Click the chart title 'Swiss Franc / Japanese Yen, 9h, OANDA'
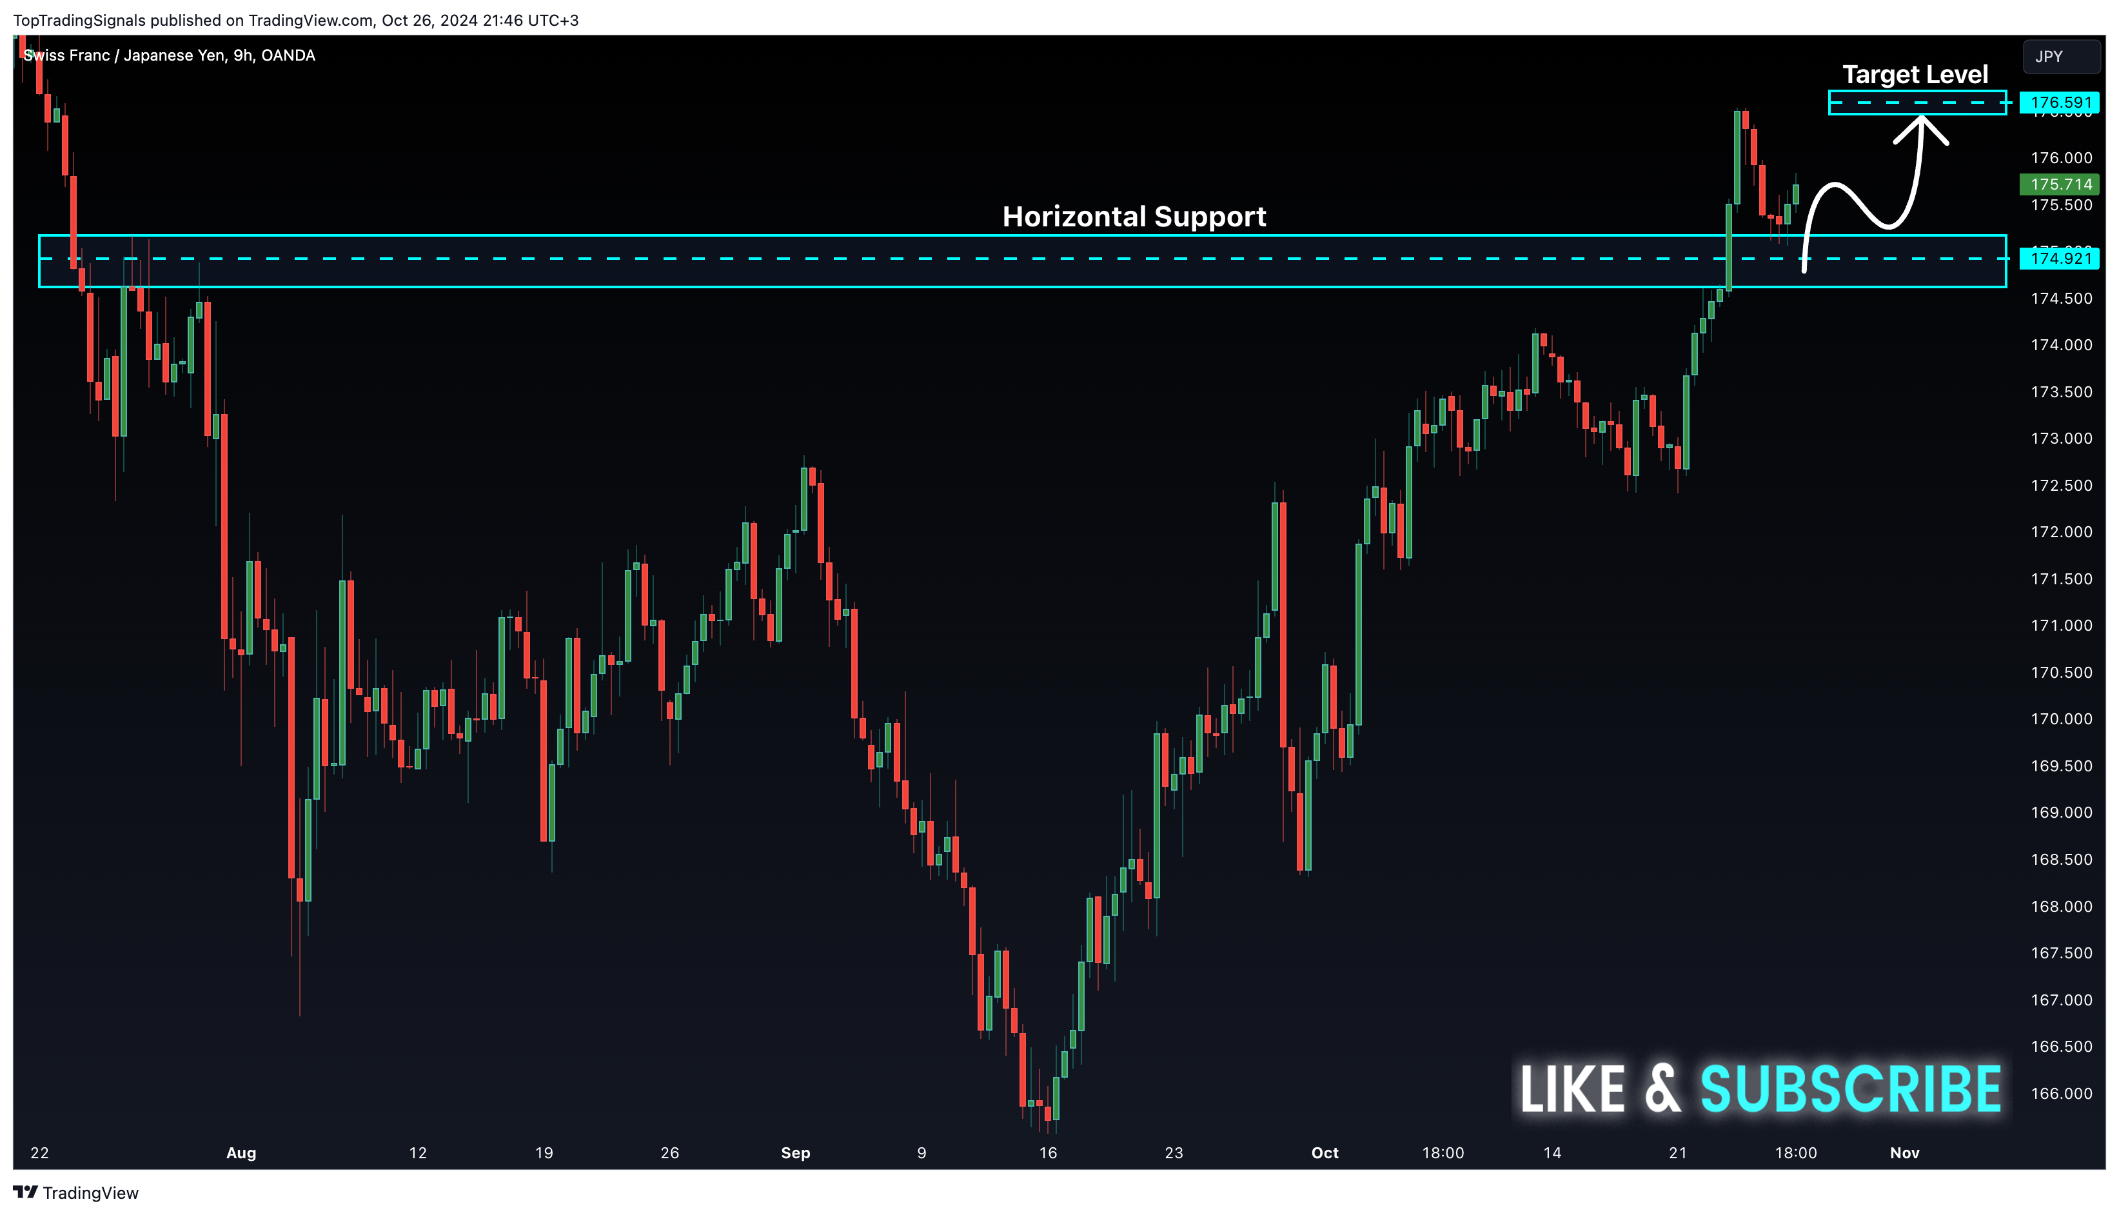2119x1215 pixels. pyautogui.click(x=170, y=56)
